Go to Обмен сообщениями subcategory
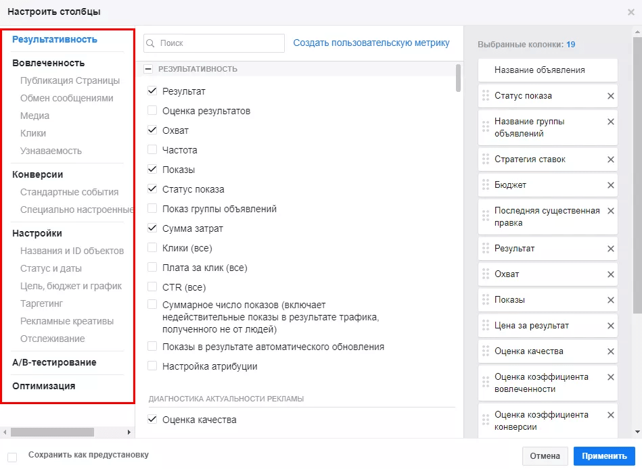 pyautogui.click(x=67, y=98)
